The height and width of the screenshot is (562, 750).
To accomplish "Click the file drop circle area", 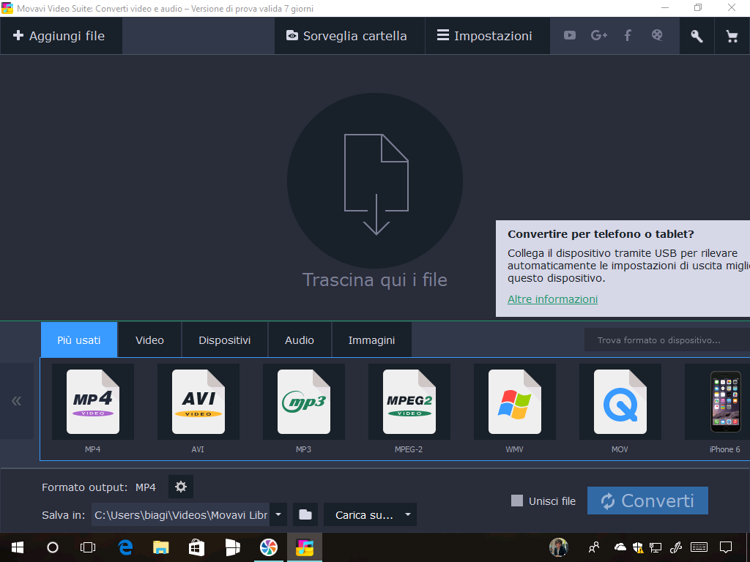I will tap(375, 181).
